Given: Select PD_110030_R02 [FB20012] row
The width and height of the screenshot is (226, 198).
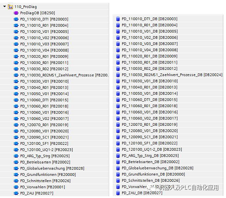Looking at the screenshot, I should pos(44,69).
